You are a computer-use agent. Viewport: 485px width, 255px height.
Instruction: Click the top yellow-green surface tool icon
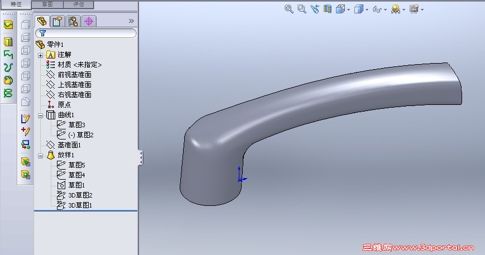(x=8, y=25)
